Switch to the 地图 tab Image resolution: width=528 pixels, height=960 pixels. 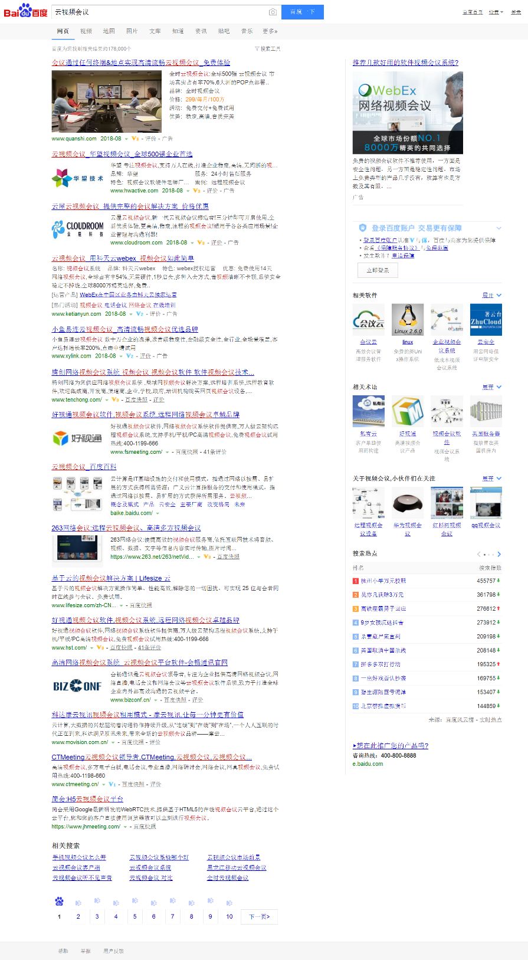pyautogui.click(x=109, y=31)
